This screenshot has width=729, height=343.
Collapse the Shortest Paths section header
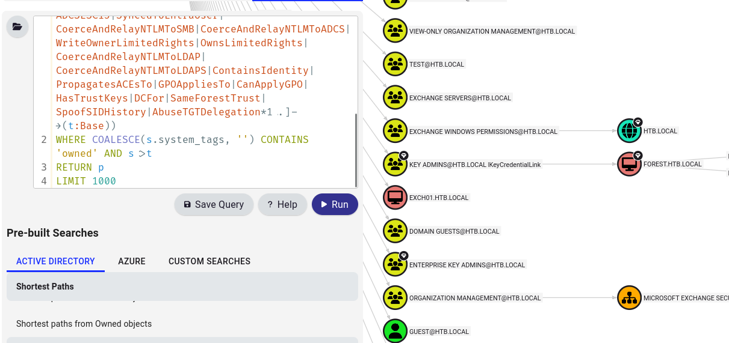[x=182, y=287]
